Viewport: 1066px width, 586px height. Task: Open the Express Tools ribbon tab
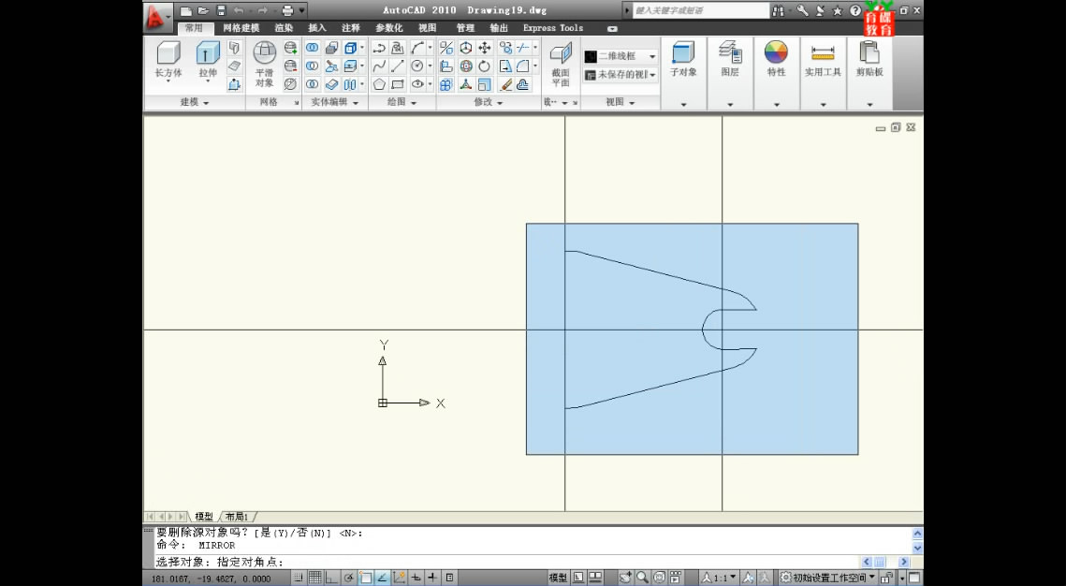click(553, 28)
